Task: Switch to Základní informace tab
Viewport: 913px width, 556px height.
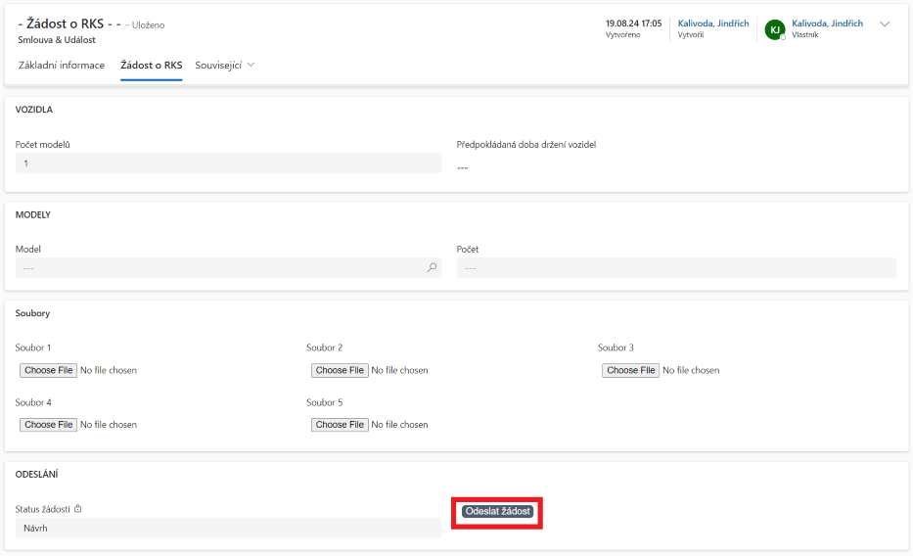Action: point(62,66)
